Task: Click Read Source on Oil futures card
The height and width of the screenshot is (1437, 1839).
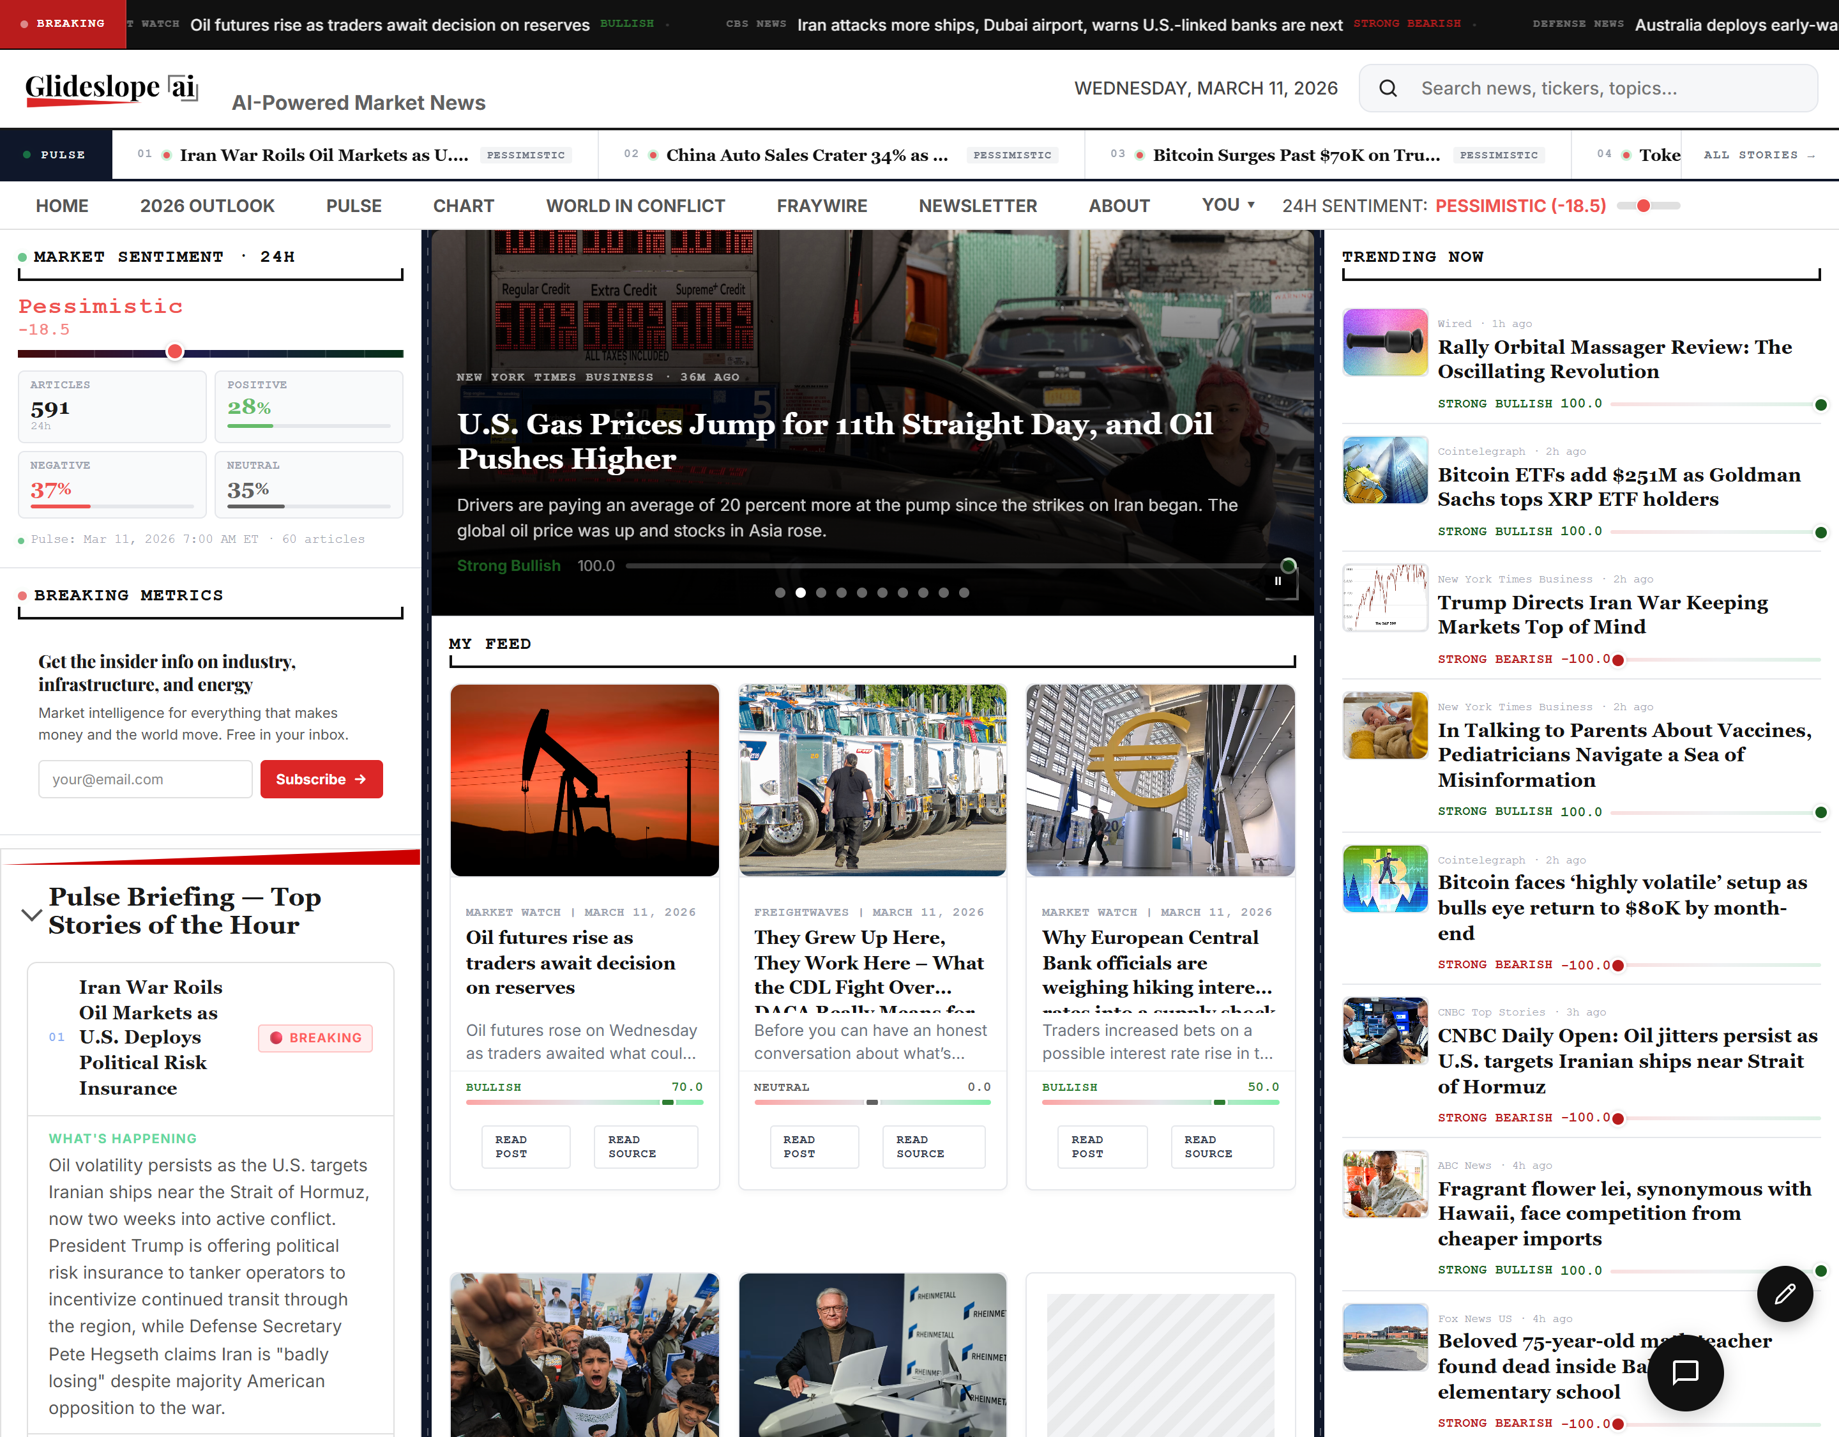Action: click(x=646, y=1146)
